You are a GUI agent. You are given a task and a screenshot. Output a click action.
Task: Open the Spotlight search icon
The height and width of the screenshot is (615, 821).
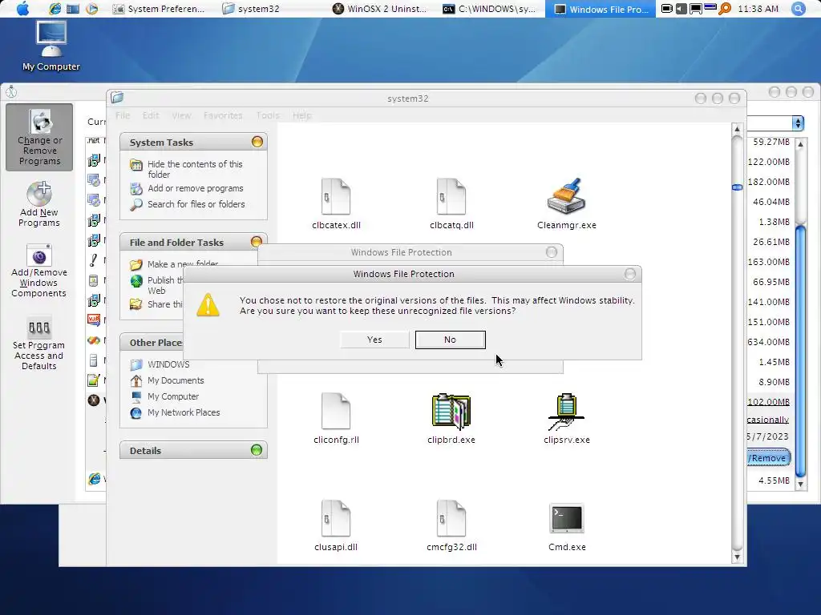[798, 8]
